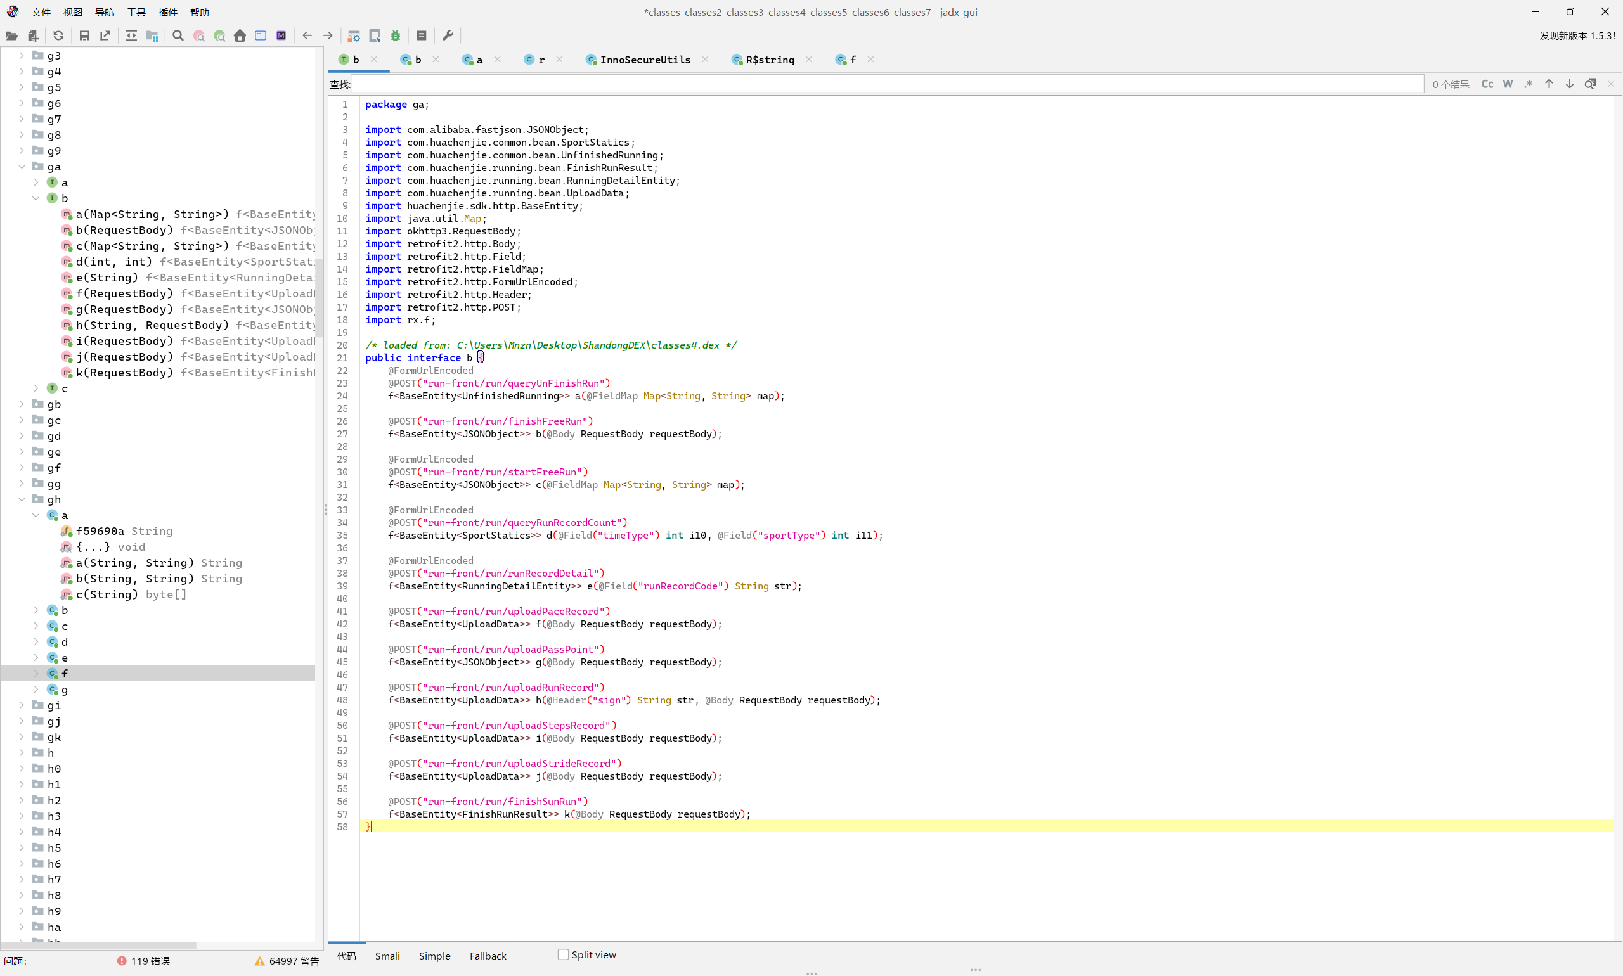The height and width of the screenshot is (976, 1623).
Task: Click the back navigation arrow
Action: click(307, 35)
